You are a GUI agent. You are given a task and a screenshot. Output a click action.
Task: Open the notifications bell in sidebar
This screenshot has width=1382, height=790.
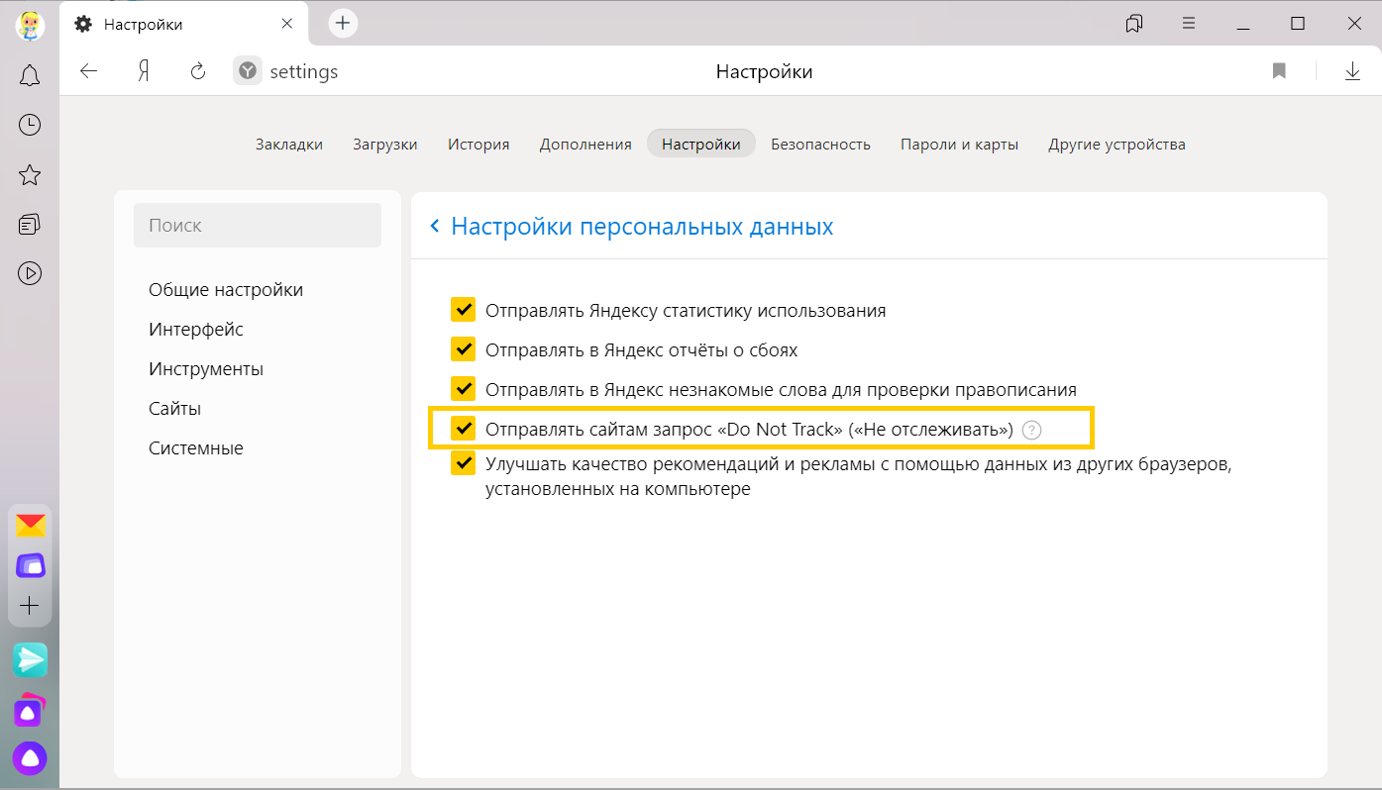coord(30,75)
